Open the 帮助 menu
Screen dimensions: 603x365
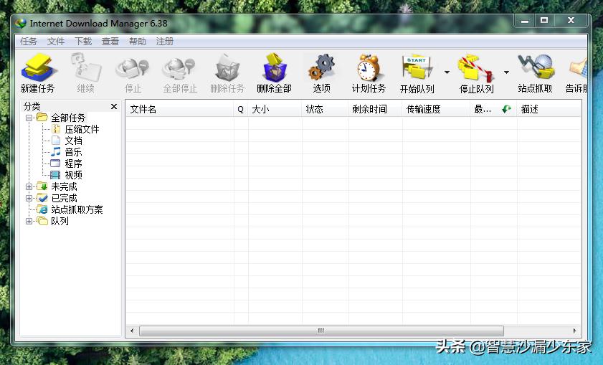coord(137,41)
